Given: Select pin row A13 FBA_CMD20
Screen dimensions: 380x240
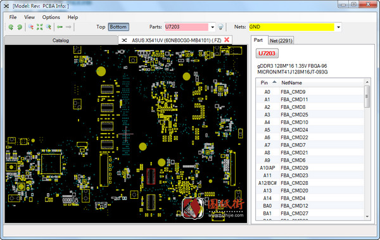Looking at the screenshot, I should tap(310, 191).
